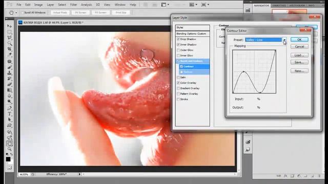Select the Move tool
This screenshot has width=328, height=184.
(9, 26)
